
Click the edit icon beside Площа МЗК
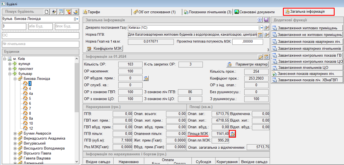point(232,134)
